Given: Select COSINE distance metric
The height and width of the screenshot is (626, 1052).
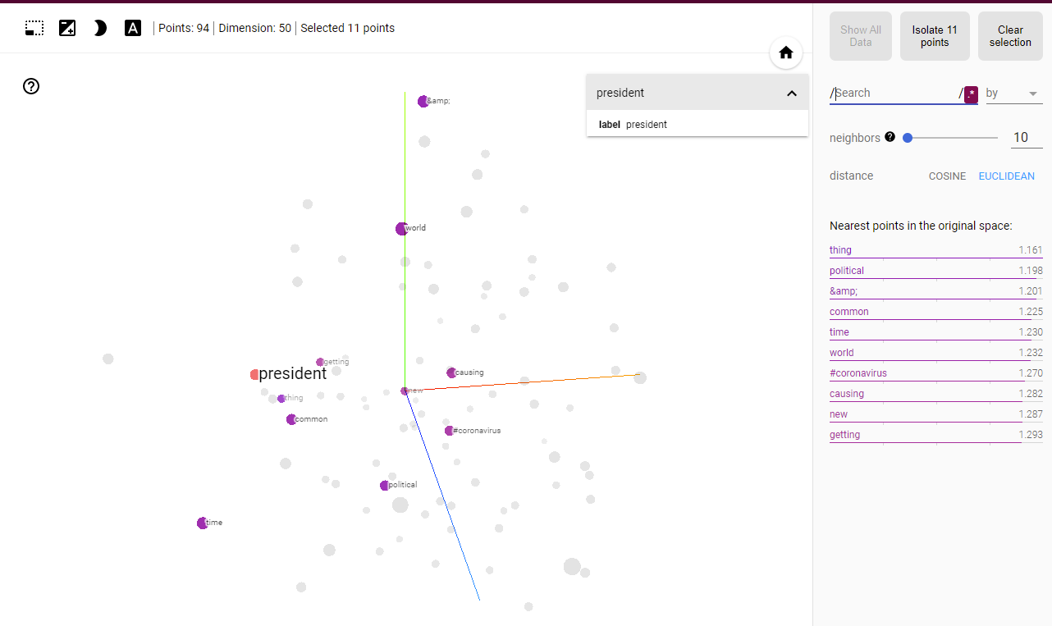Looking at the screenshot, I should click(947, 176).
